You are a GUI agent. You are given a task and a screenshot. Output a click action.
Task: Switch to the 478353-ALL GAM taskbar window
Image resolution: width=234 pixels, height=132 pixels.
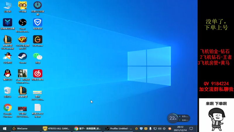click(56, 128)
